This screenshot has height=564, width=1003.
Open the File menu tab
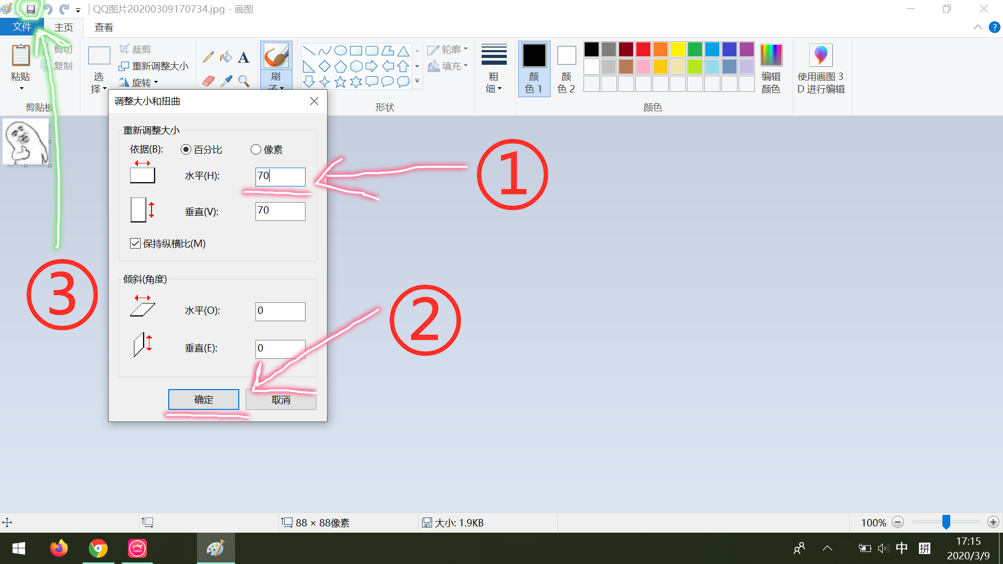22,27
